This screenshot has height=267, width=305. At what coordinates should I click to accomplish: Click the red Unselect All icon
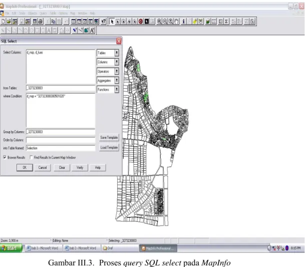[x=141, y=21]
